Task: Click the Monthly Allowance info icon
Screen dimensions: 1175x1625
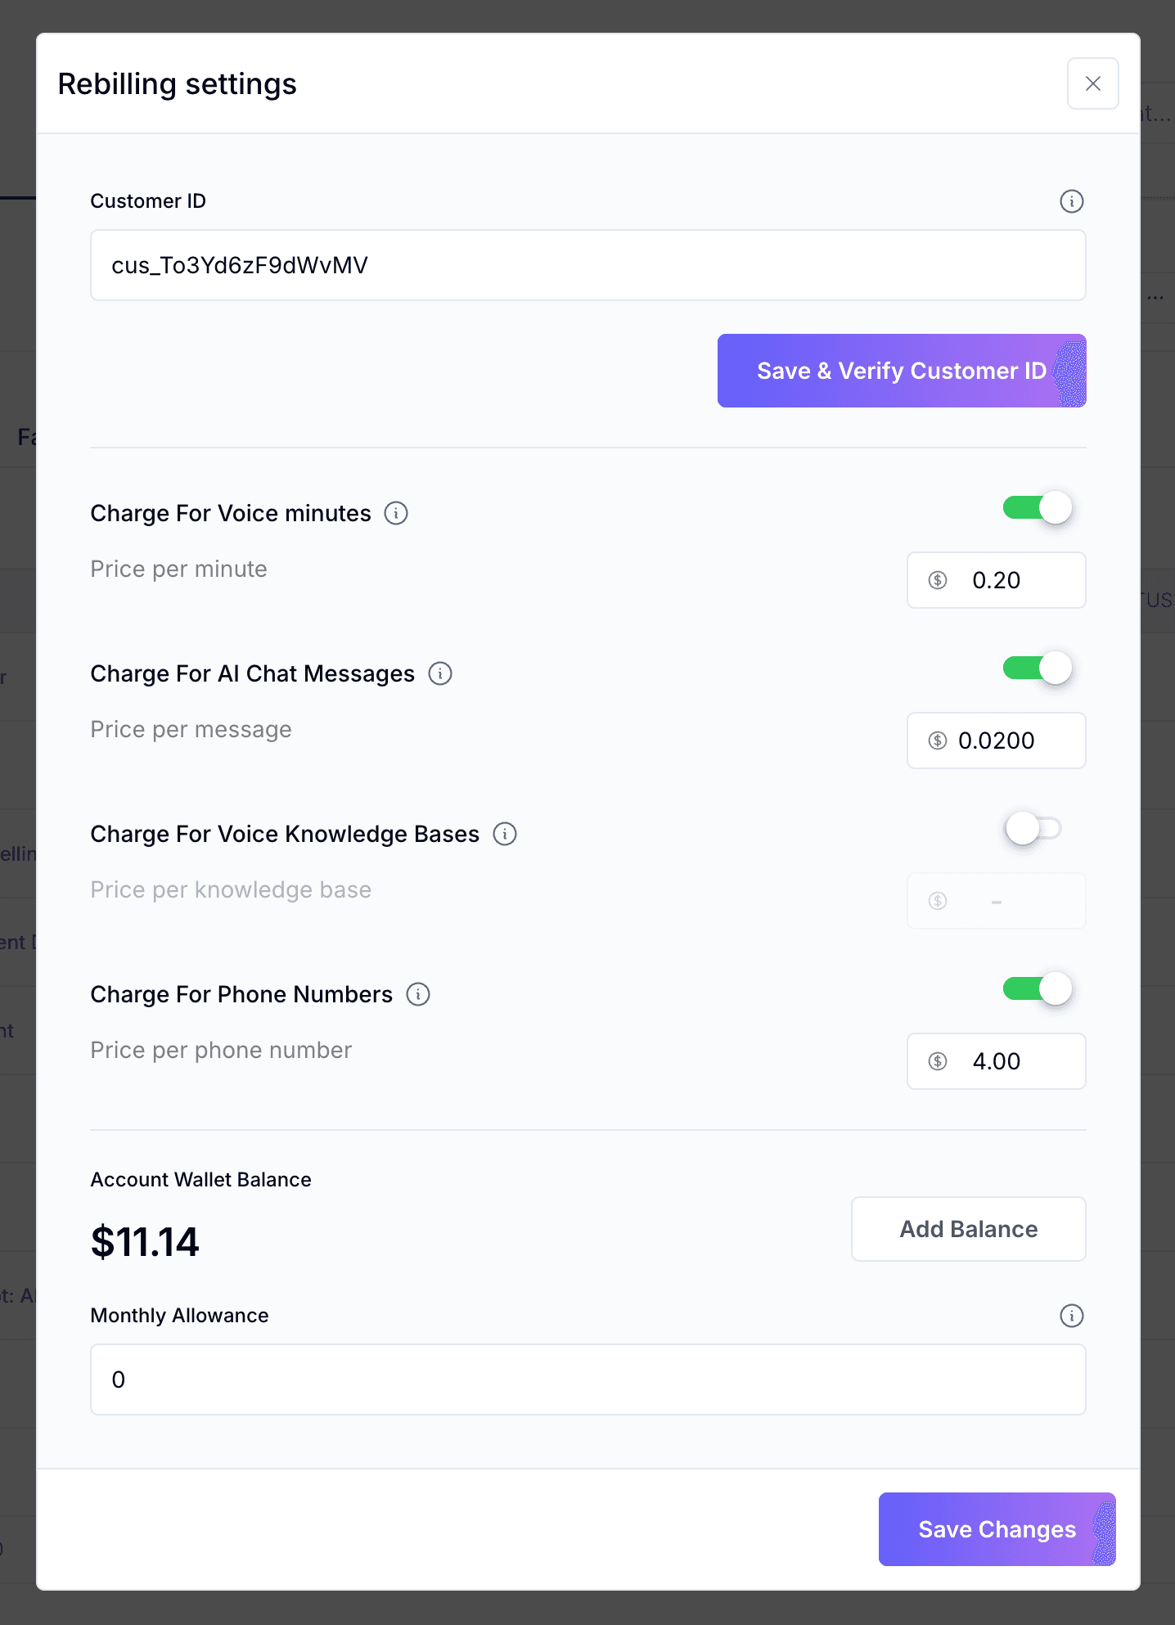Action: 1072,1316
